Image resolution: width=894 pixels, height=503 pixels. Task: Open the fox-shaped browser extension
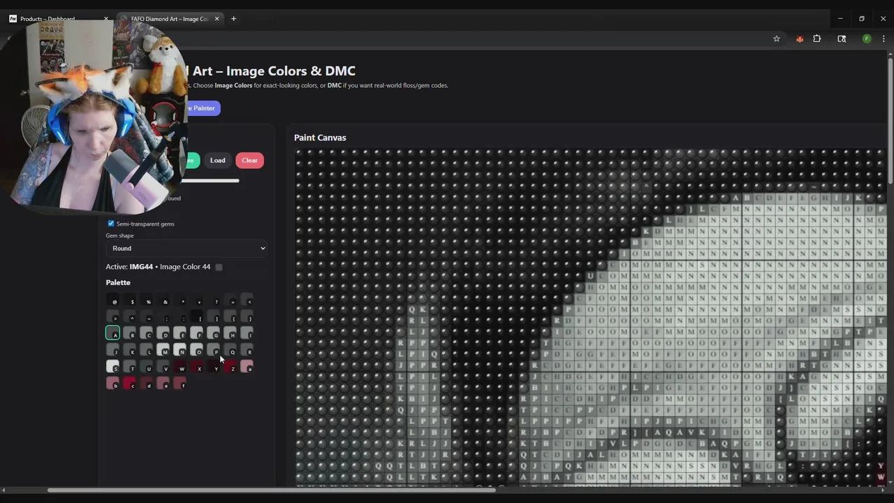800,39
